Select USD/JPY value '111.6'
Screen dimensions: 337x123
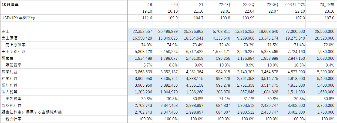[141, 18]
